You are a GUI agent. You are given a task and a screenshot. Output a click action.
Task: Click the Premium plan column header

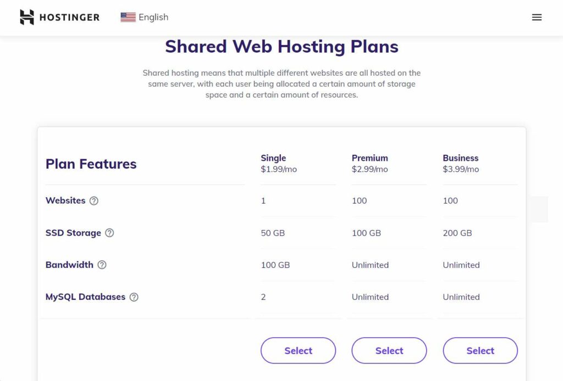pyautogui.click(x=369, y=158)
